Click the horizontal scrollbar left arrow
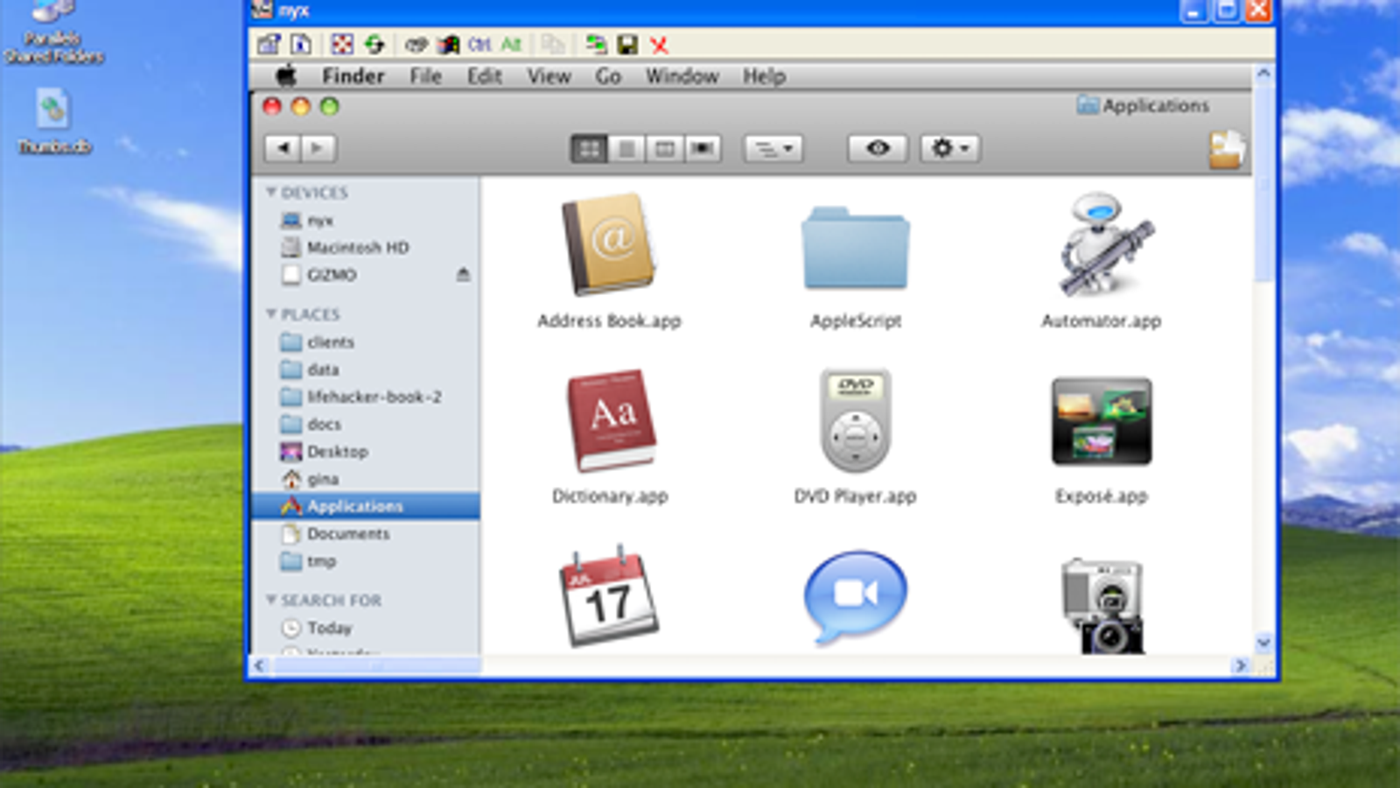This screenshot has width=1400, height=788. tap(259, 666)
